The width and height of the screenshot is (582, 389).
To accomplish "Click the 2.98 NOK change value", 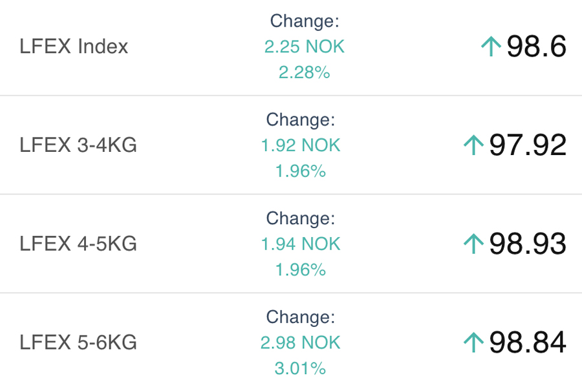I will point(301,342).
